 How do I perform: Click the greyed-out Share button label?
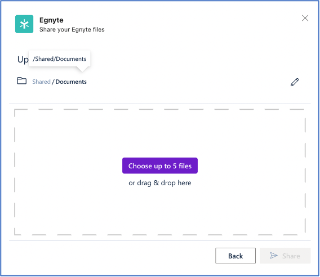(x=291, y=256)
